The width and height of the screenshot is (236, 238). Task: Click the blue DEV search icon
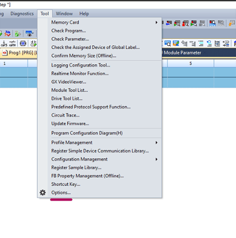click(212, 23)
